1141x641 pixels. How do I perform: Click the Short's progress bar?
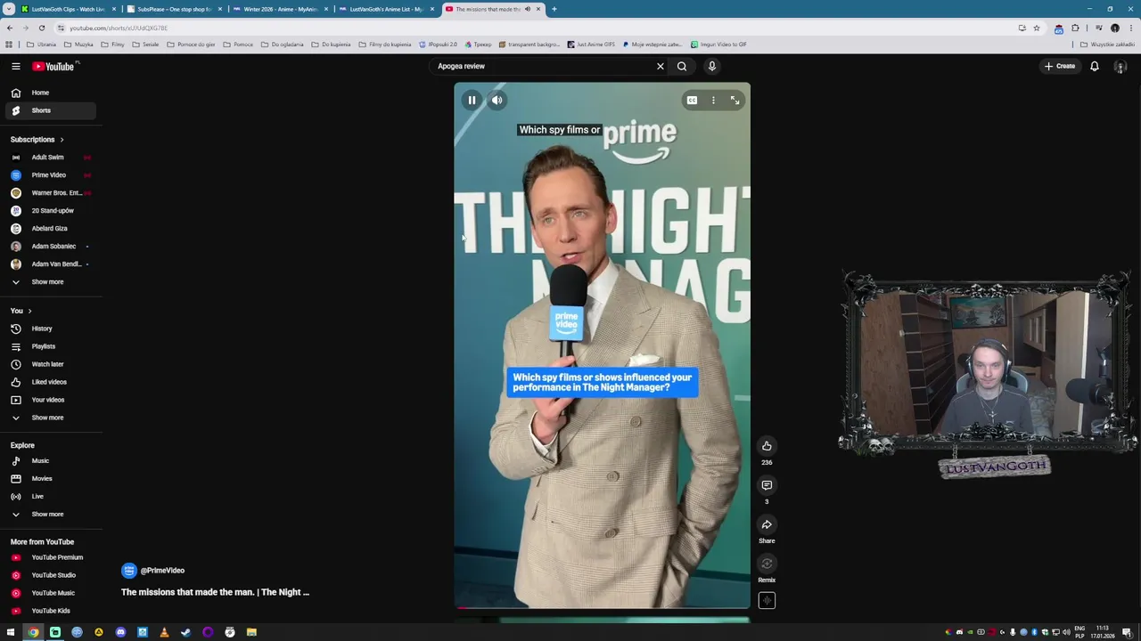602,608
